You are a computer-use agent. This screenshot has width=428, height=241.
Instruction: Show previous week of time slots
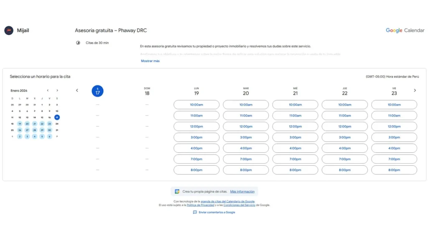pyautogui.click(x=77, y=90)
